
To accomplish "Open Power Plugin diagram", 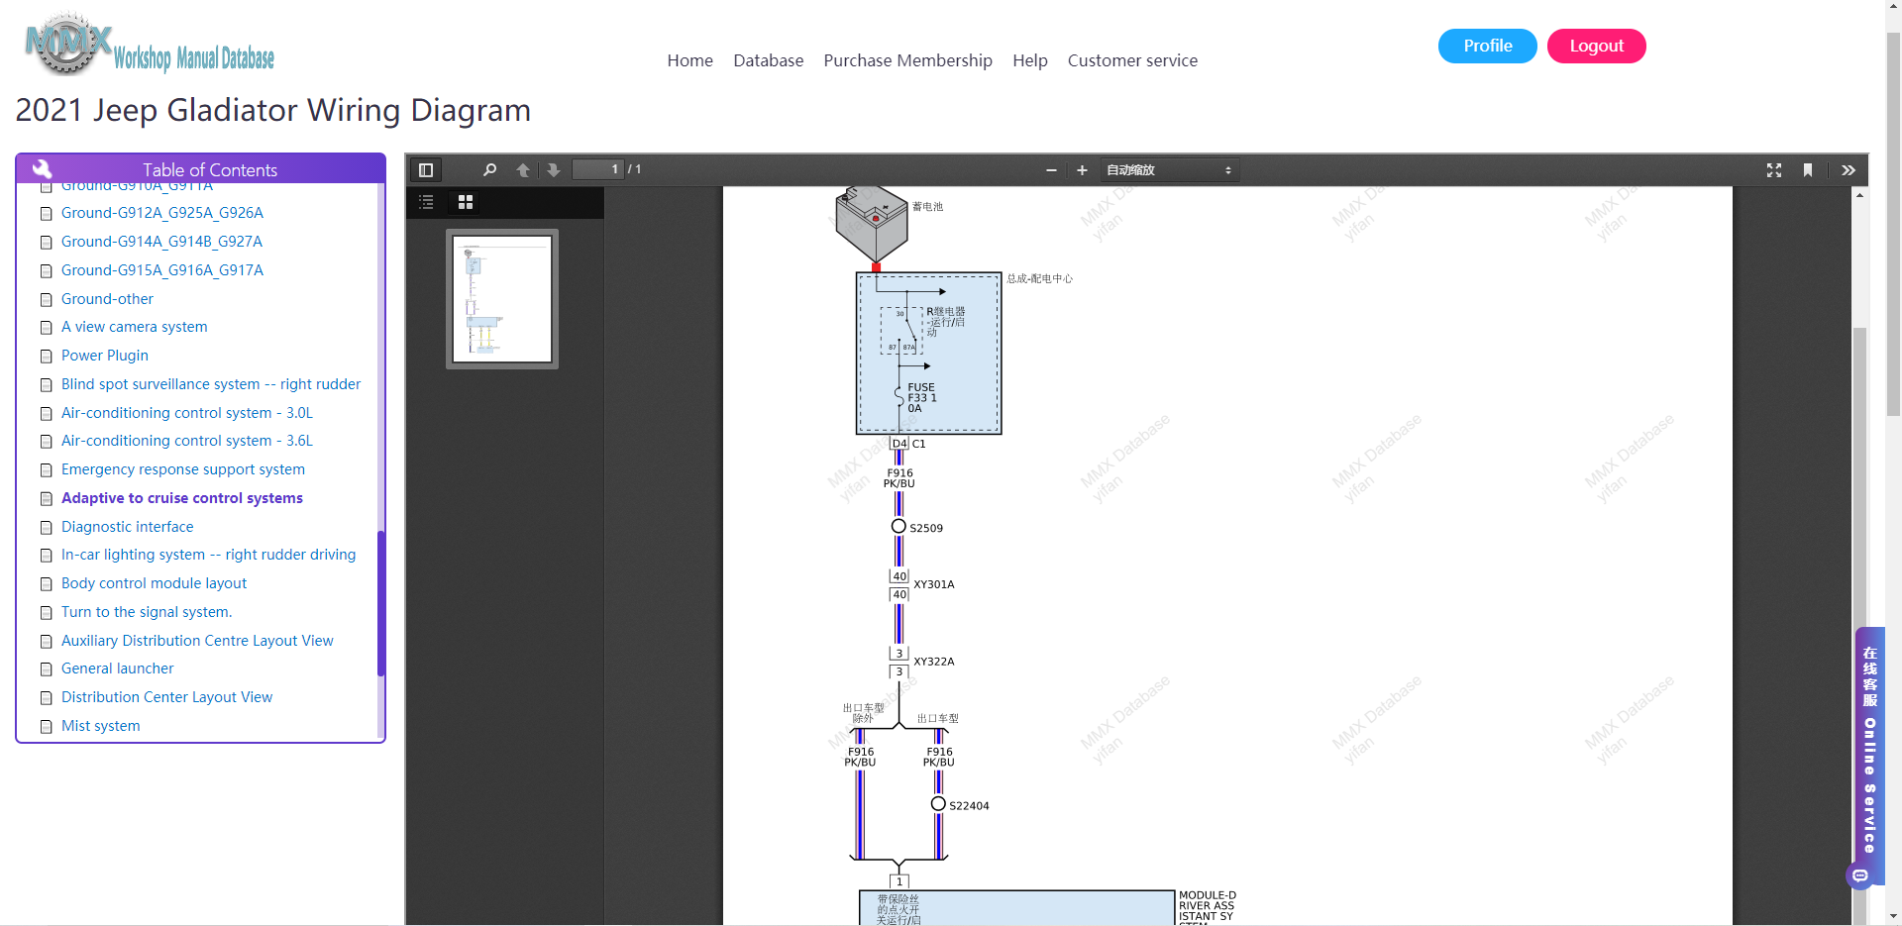I will coord(105,356).
